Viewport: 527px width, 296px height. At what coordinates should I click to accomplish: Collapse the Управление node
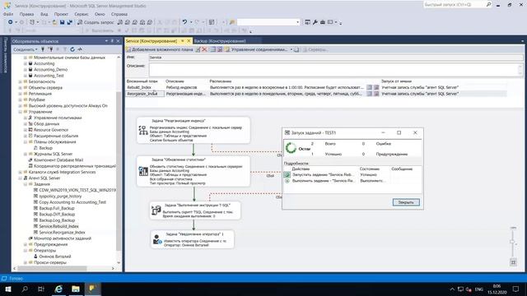coord(21,112)
